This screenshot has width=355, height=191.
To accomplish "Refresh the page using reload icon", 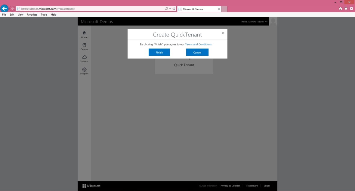I will click(x=174, y=9).
